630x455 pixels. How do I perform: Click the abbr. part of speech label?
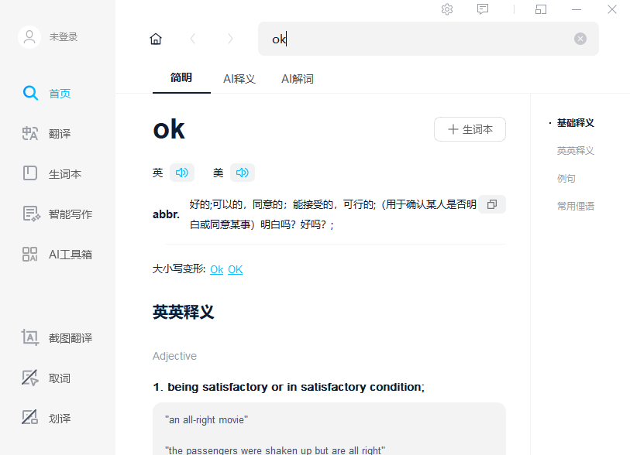click(166, 214)
